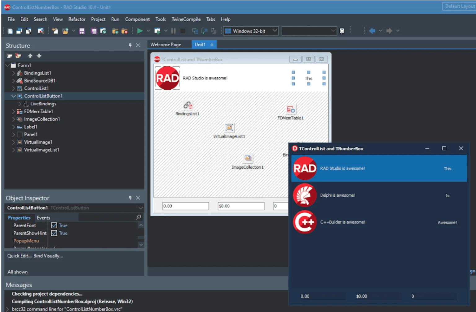
Task: Click the 0.00 number box in designer form
Action: tap(186, 206)
